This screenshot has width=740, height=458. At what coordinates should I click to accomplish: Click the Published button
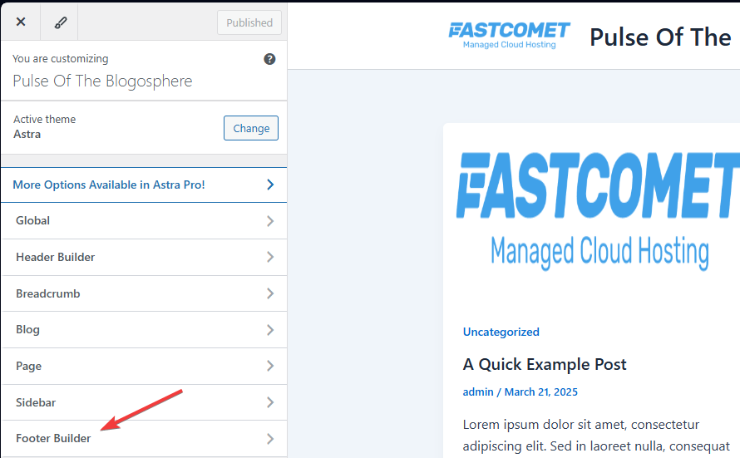(x=249, y=22)
